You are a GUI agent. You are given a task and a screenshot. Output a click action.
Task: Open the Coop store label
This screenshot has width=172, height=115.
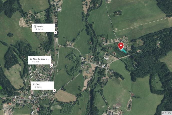(x=38, y=84)
